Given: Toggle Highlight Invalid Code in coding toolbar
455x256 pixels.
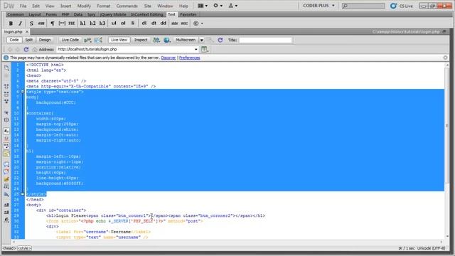Looking at the screenshot, I should [x=6, y=139].
